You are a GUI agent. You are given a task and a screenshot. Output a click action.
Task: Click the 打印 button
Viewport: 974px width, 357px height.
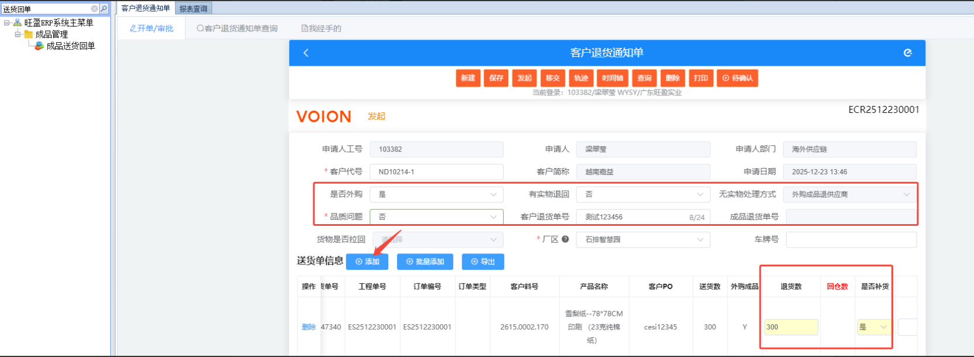click(700, 78)
